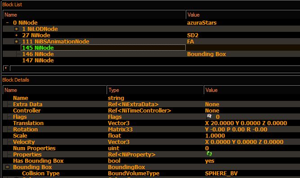
Task: Expand the 1 NiLODNode branch
Action: 17,29
